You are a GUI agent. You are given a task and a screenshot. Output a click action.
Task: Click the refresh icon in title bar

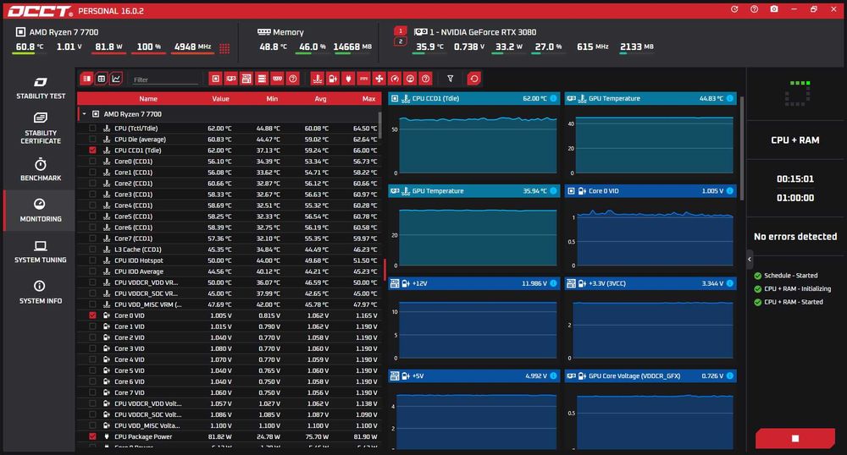734,9
